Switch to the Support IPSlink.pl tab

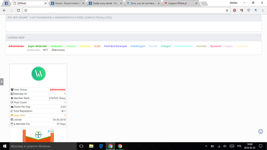click(182, 3)
